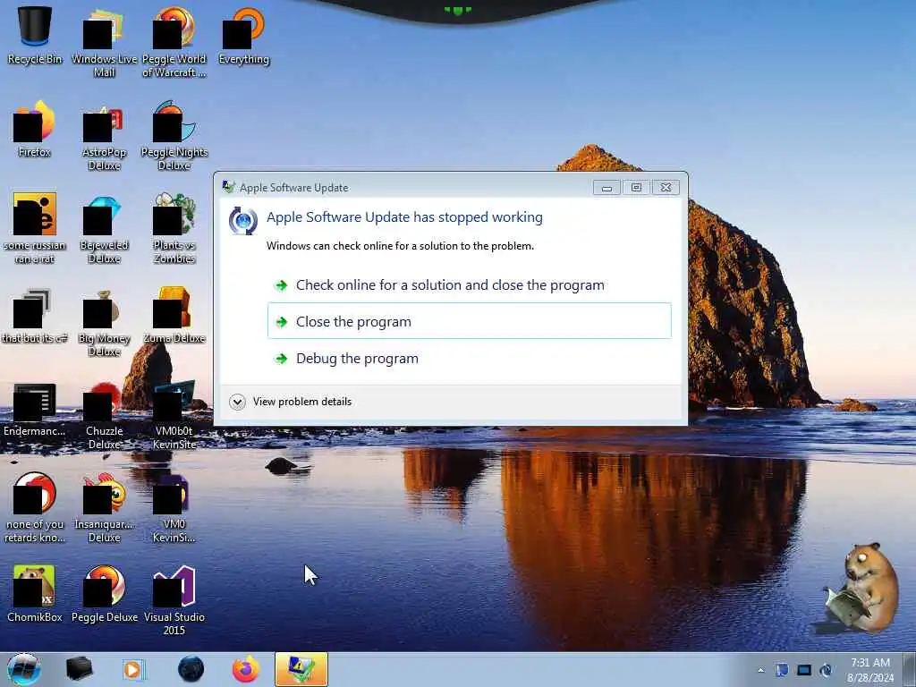The height and width of the screenshot is (687, 916).
Task: Click the Action Center flag tray icon
Action: coord(782,670)
